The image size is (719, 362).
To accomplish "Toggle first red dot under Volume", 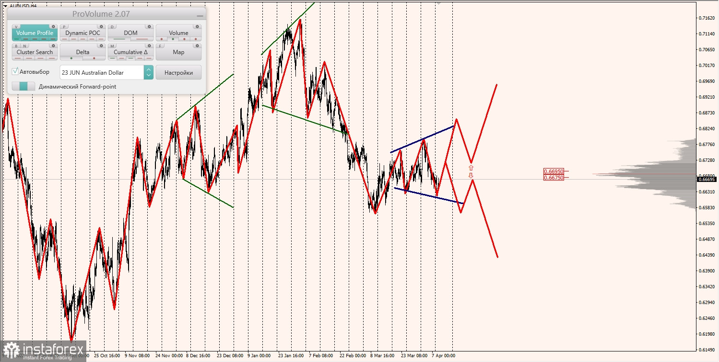I will (162, 39).
